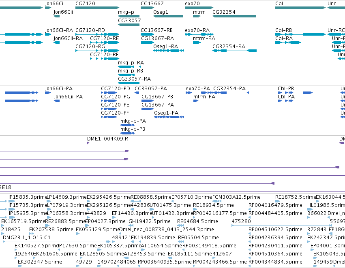The image size is (345, 268).
Task: Click protein label CG7120-PE
Action: (x=115, y=105)
